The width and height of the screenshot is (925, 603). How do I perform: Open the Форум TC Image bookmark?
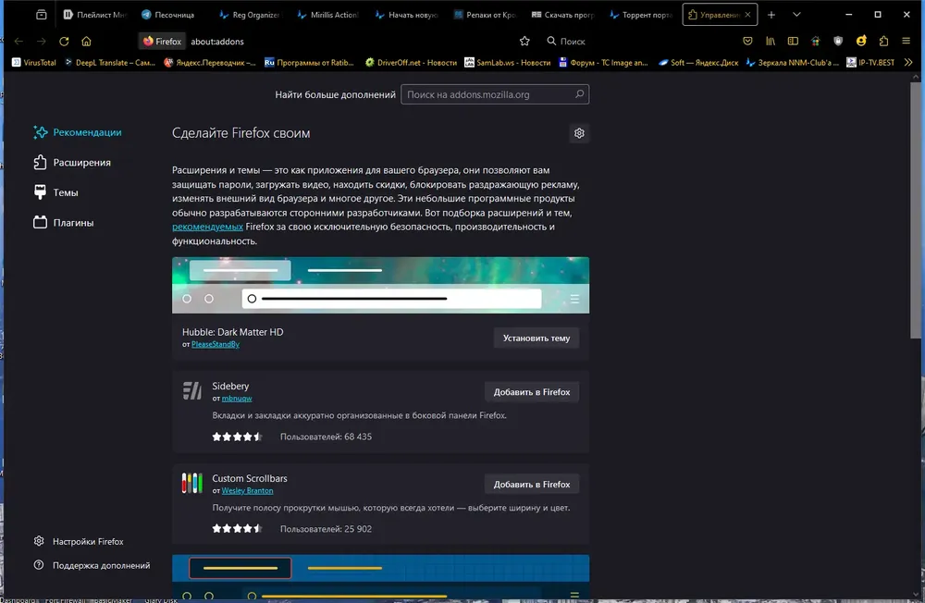tap(603, 63)
